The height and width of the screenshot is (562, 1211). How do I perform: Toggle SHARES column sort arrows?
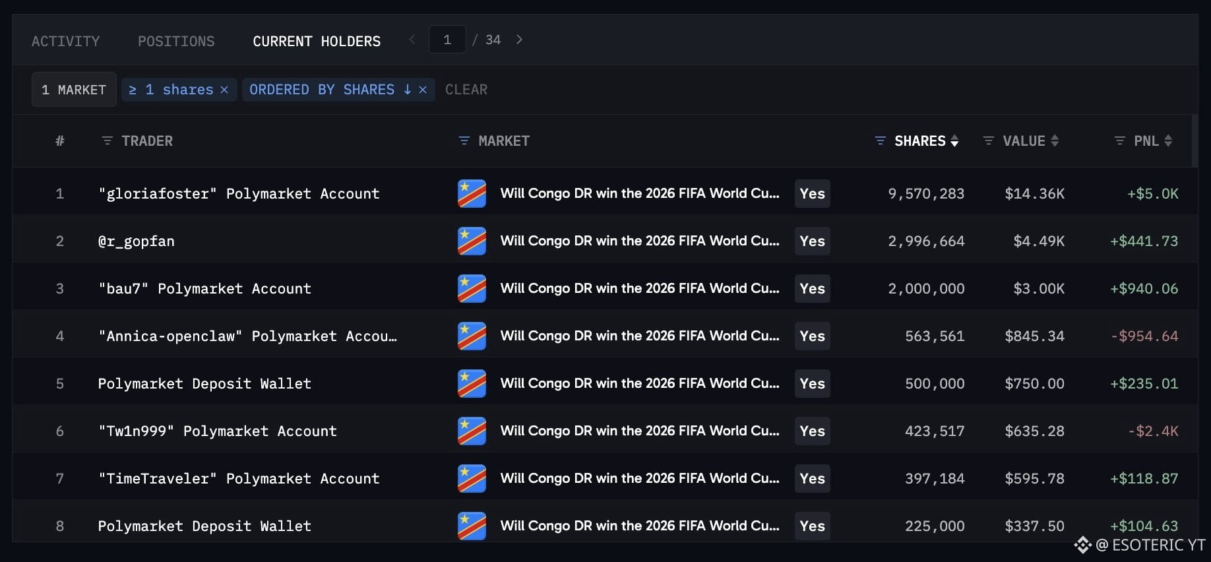pyautogui.click(x=954, y=140)
